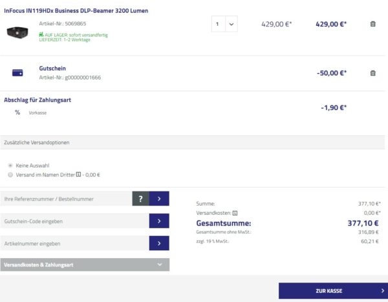The height and width of the screenshot is (302, 388).
Task: Click the question mark help icon
Action: click(x=140, y=199)
